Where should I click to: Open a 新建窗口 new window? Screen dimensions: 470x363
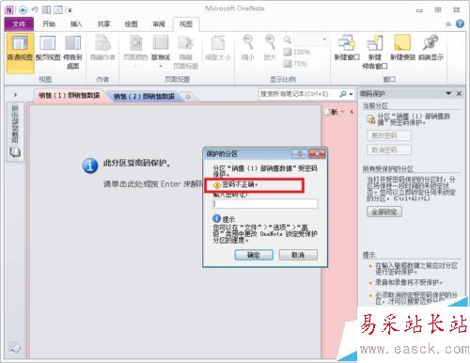(347, 48)
